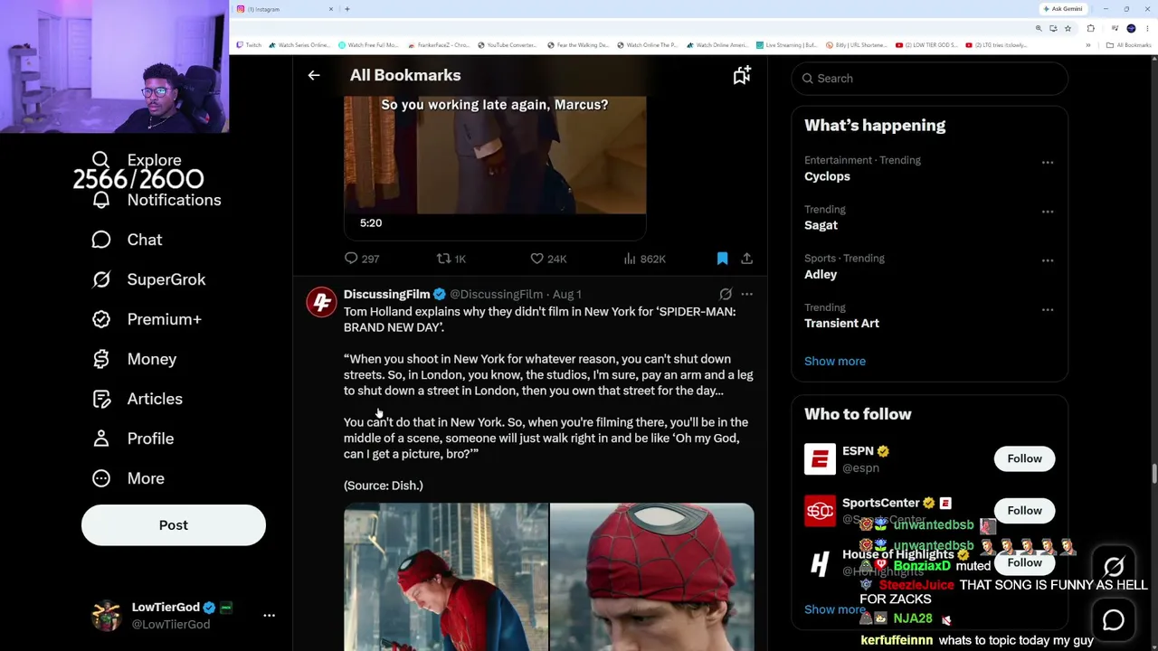This screenshot has width=1158, height=651.
Task: Follow the ESPN account
Action: pyautogui.click(x=1024, y=458)
